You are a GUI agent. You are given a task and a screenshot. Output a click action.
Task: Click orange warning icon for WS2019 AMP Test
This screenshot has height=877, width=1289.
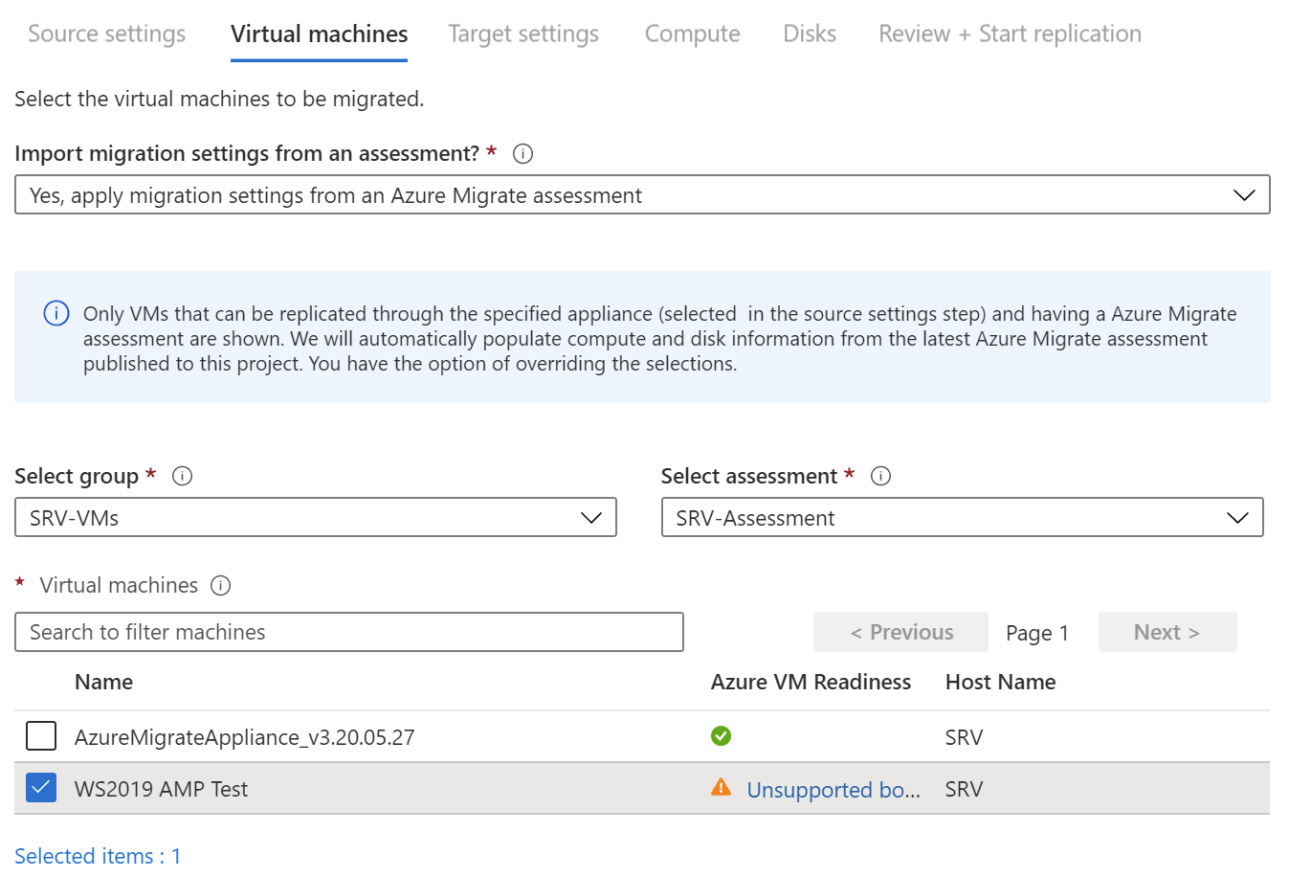coord(722,787)
